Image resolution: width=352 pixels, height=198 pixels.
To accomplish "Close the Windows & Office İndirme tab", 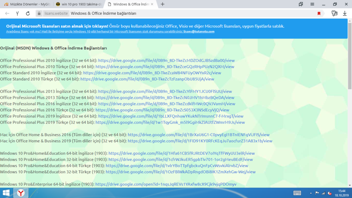I will pos(152,4).
